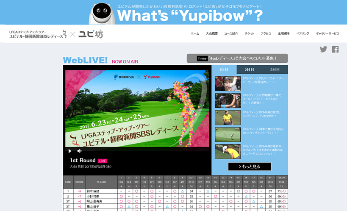Click the もっと見る button
The image size is (347, 211).
(250, 167)
